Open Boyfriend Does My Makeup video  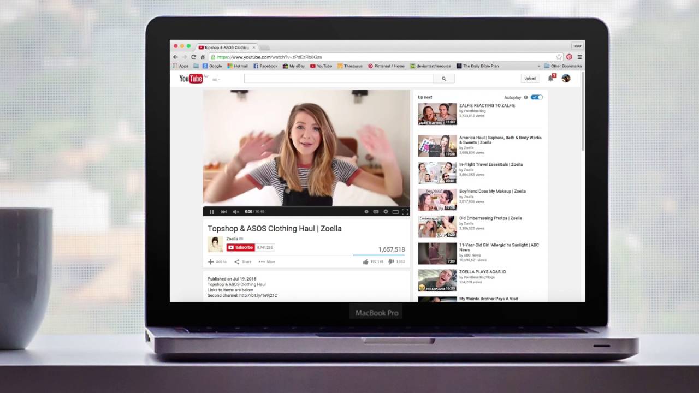[493, 192]
